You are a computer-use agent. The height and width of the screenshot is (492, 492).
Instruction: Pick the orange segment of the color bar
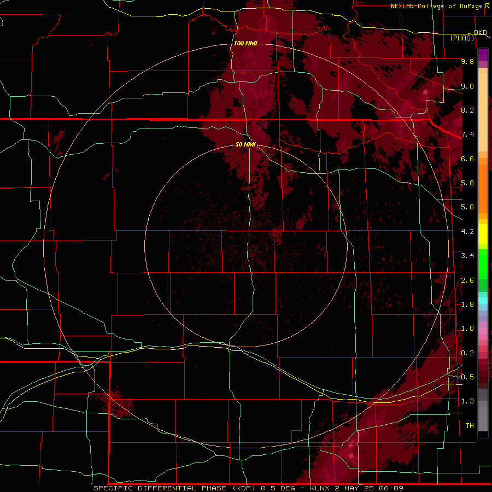483,188
